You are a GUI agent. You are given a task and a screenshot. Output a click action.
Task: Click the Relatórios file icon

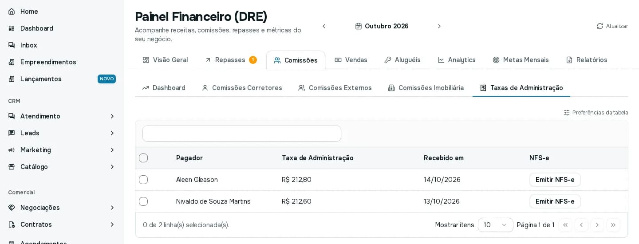click(569, 60)
